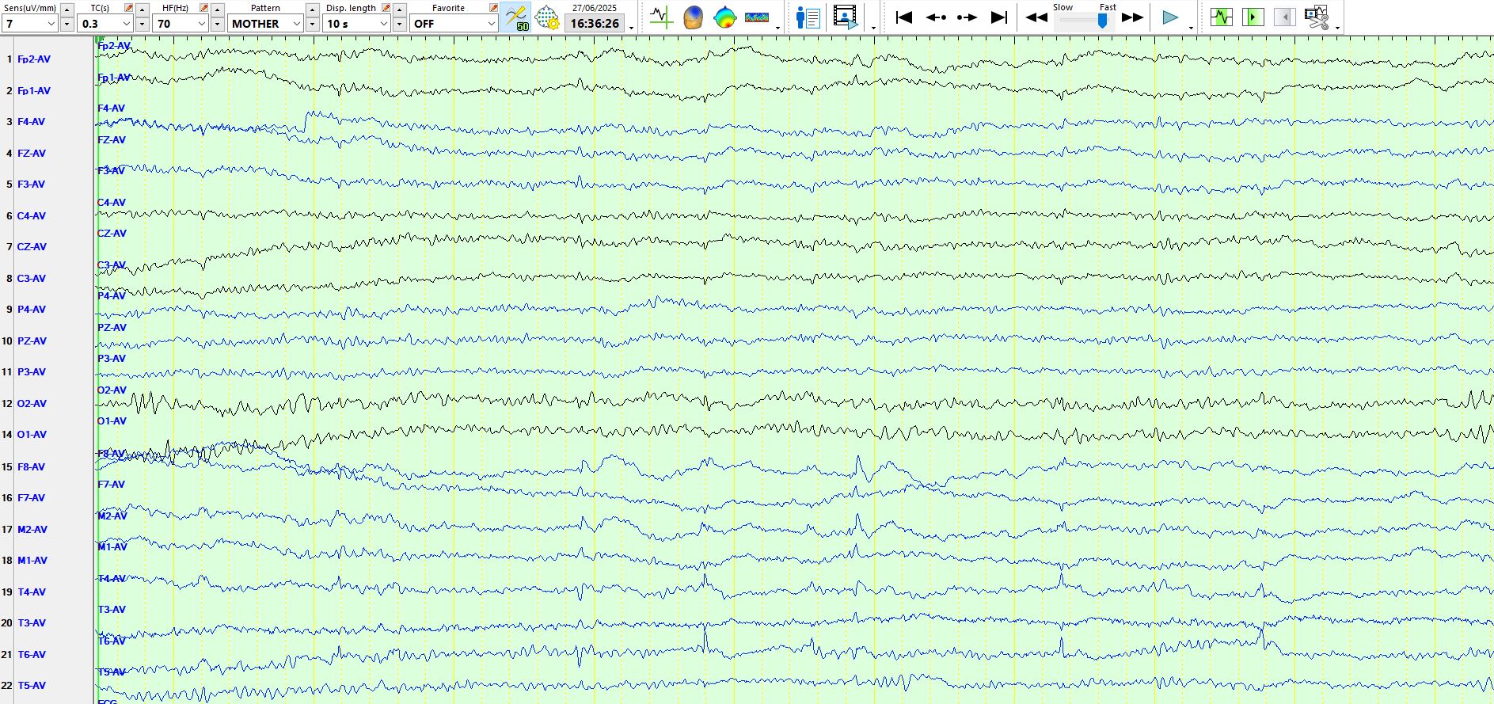Step Disp. length up with the up arrow
This screenshot has height=704, width=1494.
pyautogui.click(x=400, y=10)
